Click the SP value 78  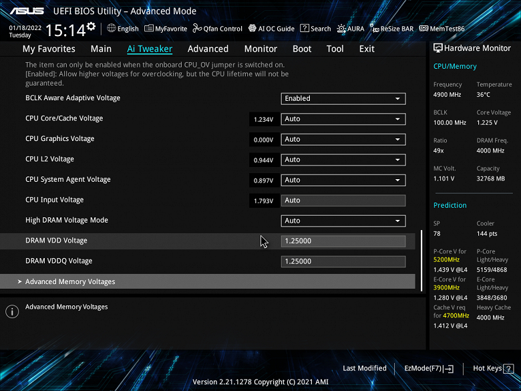pos(437,234)
